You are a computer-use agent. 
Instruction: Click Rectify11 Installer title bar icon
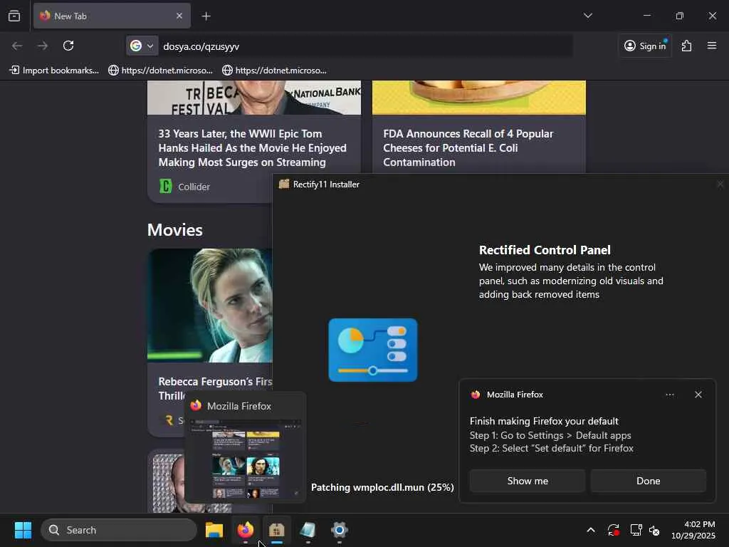[283, 184]
